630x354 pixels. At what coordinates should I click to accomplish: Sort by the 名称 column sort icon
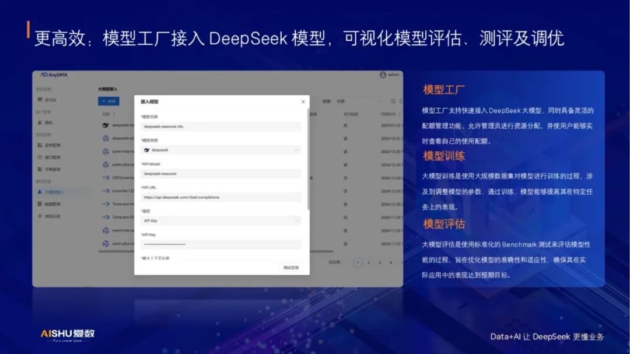click(x=114, y=114)
